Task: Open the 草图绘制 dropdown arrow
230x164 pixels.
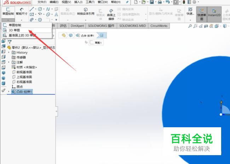Action: tap(8, 20)
